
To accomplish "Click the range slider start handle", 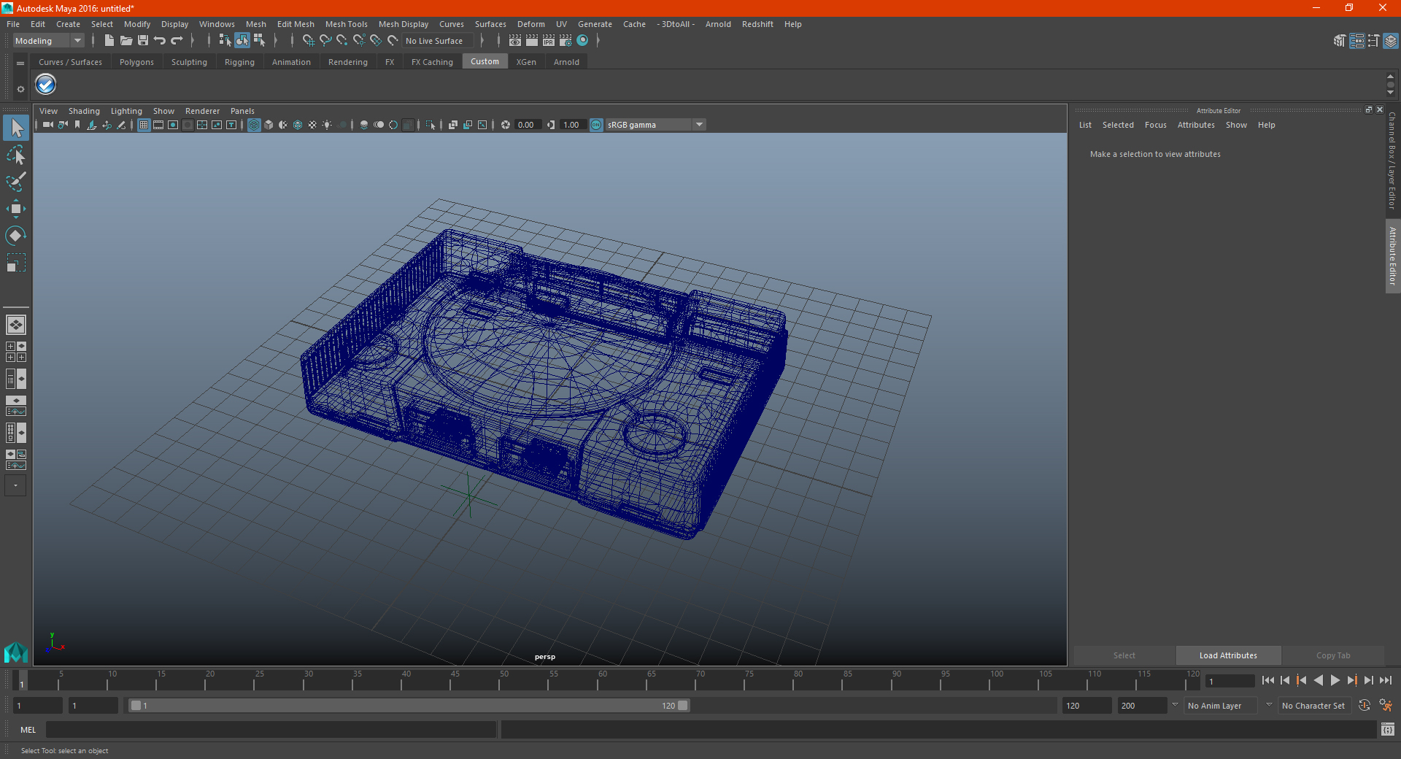I will pyautogui.click(x=136, y=706).
